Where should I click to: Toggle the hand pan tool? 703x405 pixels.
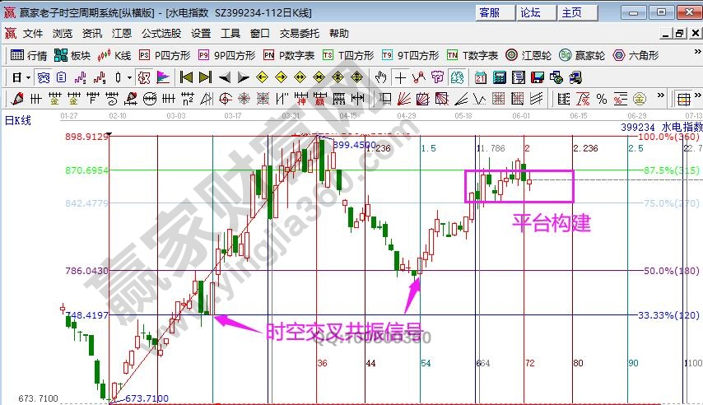click(381, 77)
